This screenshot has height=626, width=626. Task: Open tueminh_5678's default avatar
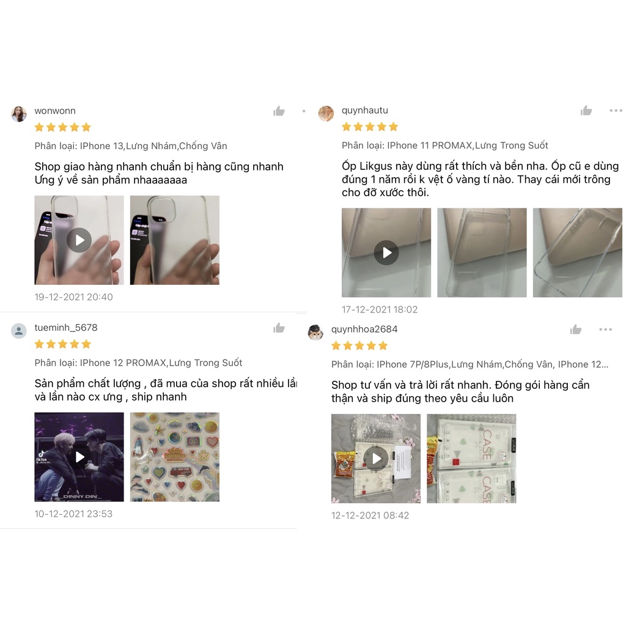tap(19, 331)
